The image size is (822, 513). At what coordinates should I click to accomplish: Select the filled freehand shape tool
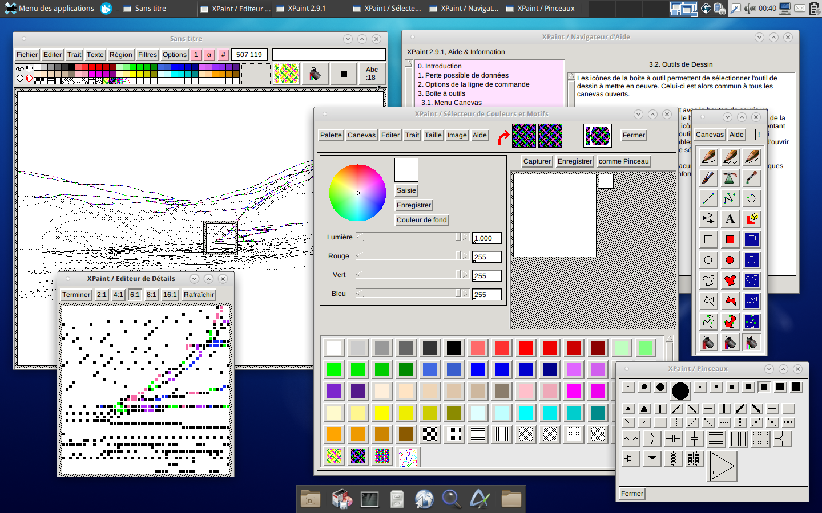point(730,280)
